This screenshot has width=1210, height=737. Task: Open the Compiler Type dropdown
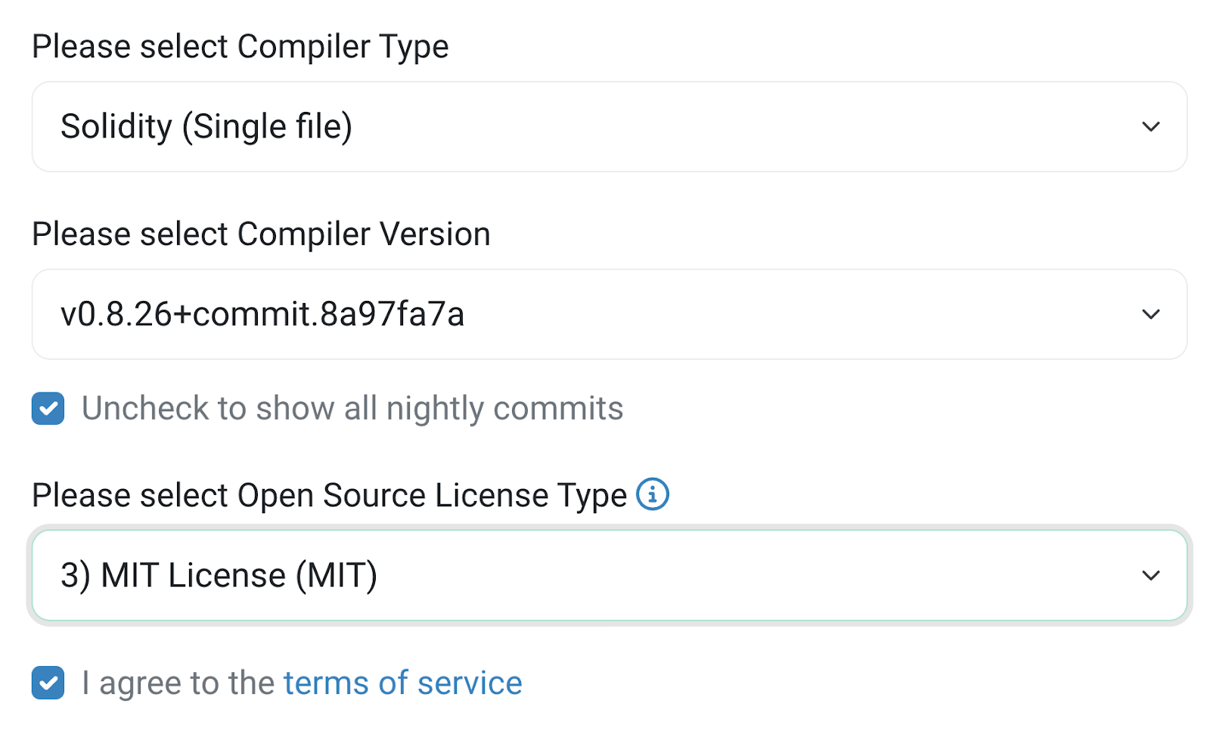pos(609,127)
